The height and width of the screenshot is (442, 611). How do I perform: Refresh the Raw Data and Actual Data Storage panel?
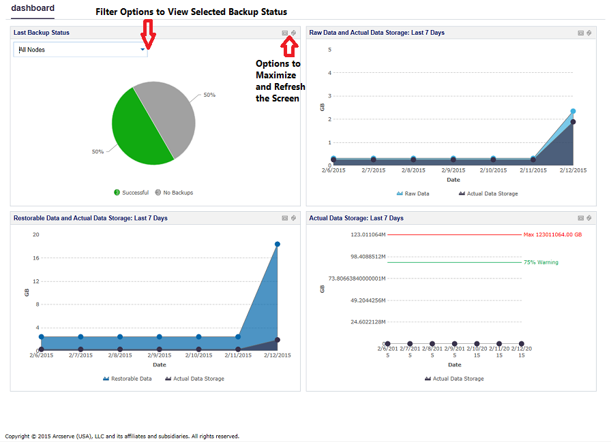[x=589, y=33]
